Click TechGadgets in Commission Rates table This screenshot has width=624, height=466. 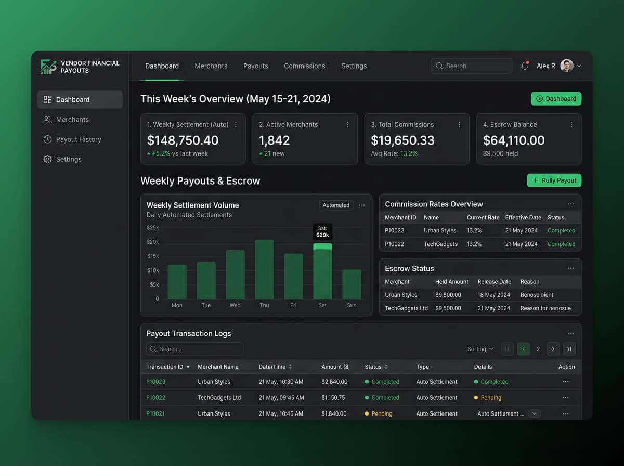[x=441, y=244]
